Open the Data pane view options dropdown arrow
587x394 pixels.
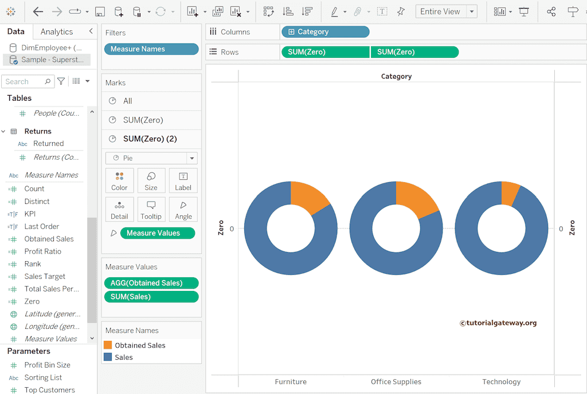[x=88, y=81]
